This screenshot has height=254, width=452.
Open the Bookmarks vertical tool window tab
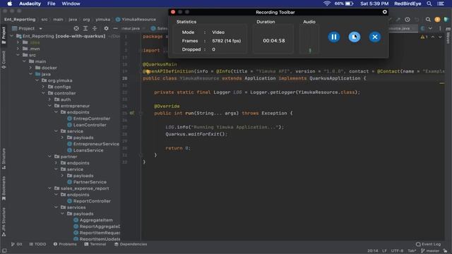[x=4, y=188]
